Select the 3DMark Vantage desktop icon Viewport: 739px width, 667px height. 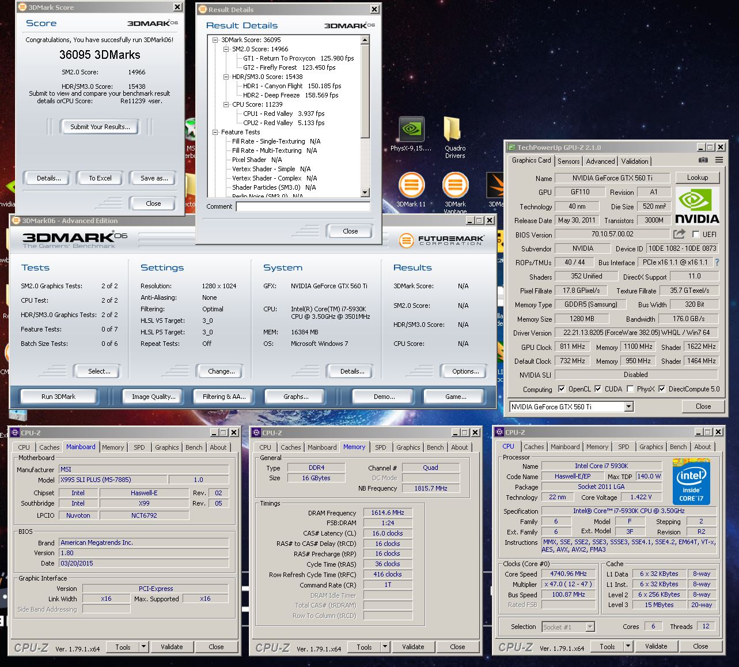point(455,192)
